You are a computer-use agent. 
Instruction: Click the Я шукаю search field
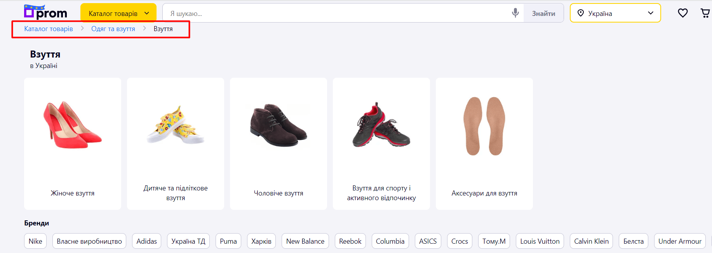click(x=338, y=13)
